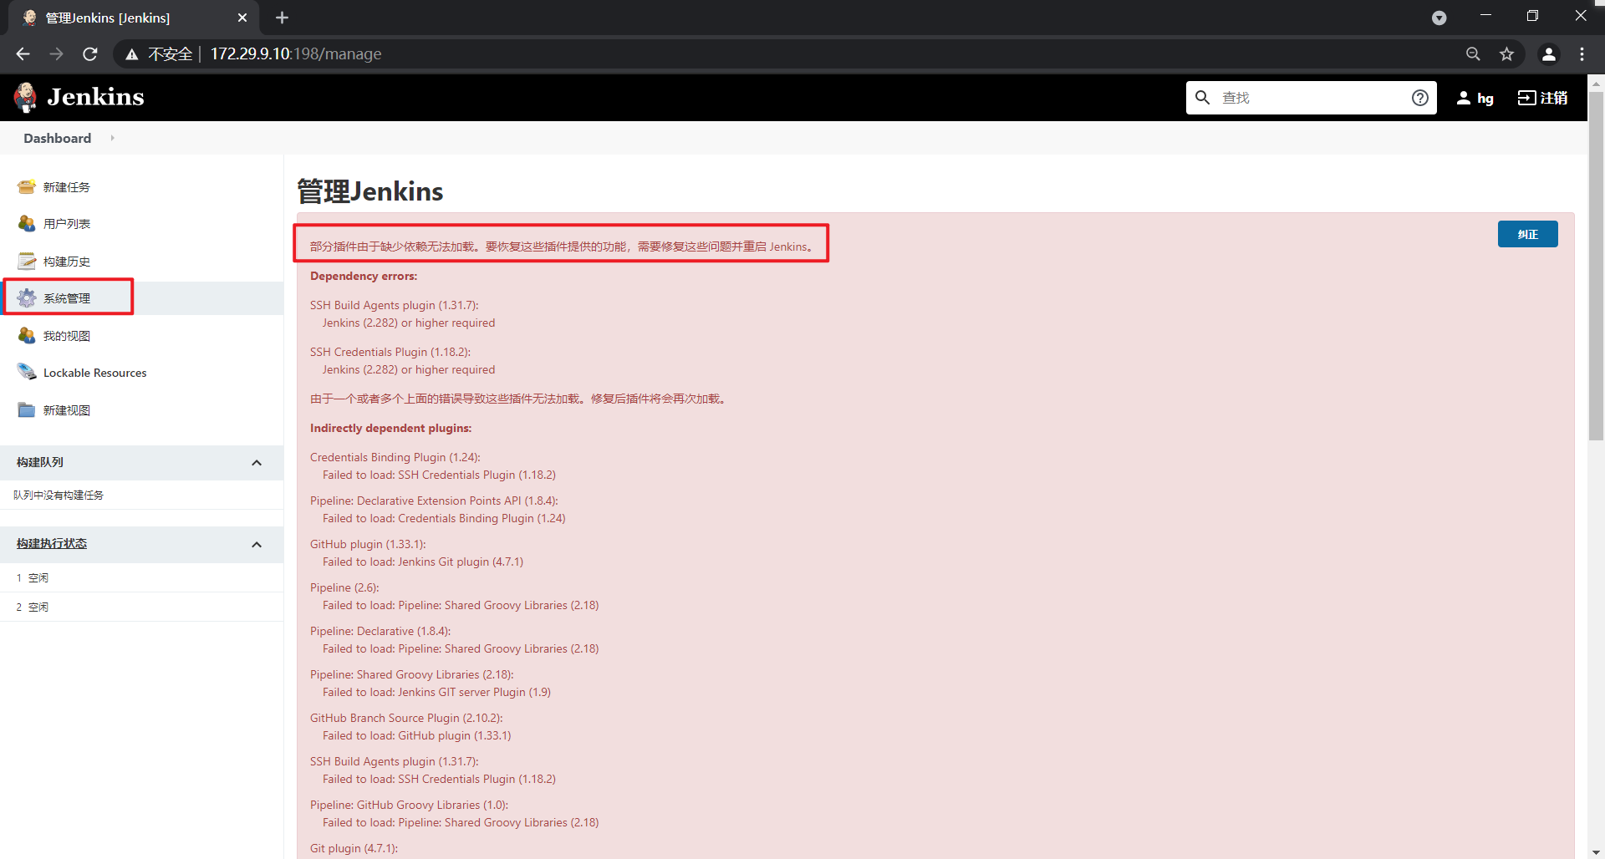1605x859 pixels.
Task: Expand the Dashboard breadcrumb arrow
Action: pos(112,138)
